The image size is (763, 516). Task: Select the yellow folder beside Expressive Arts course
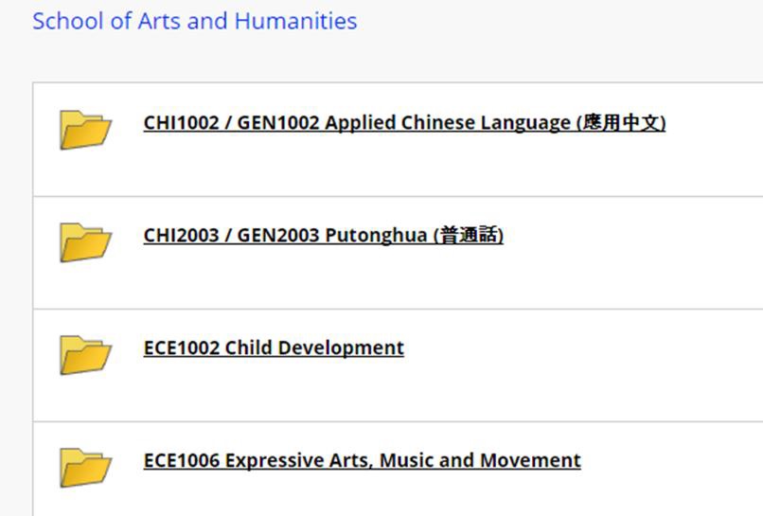tap(85, 468)
